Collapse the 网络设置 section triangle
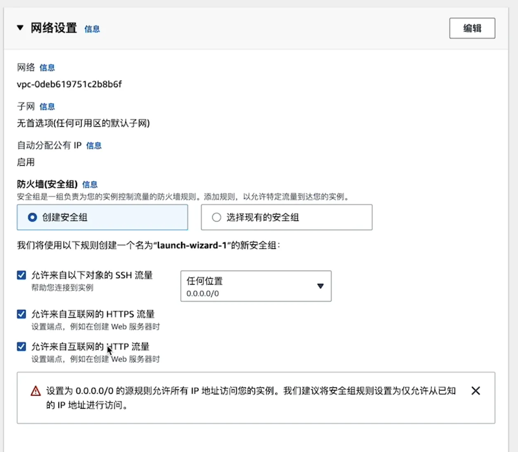The width and height of the screenshot is (518, 452). coord(20,28)
